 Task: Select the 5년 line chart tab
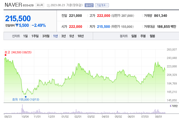coord(72,36)
